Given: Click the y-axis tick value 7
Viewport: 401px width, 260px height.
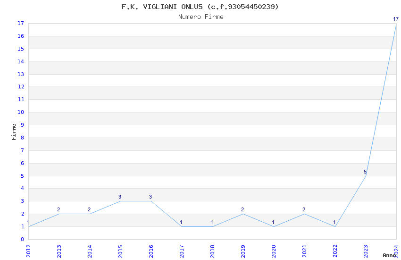Looking at the screenshot, I should [23, 150].
